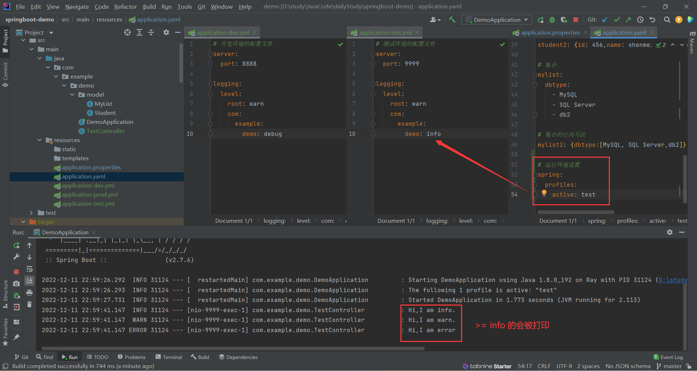This screenshot has width=697, height=371.
Task: Click the master git branch widget
Action: coord(669,366)
